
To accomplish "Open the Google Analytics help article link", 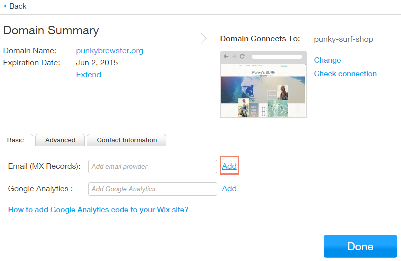I will point(98,210).
